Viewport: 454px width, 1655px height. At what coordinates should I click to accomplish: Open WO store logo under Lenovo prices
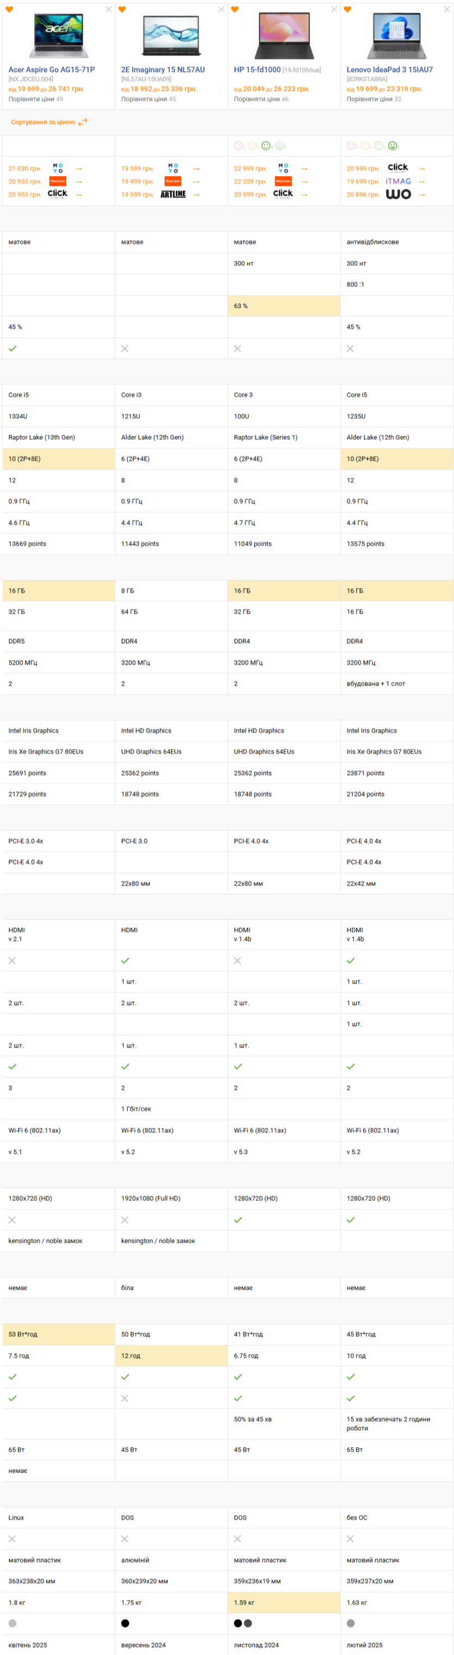(x=398, y=194)
